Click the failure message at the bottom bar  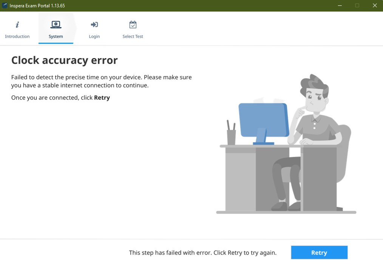[x=203, y=252]
